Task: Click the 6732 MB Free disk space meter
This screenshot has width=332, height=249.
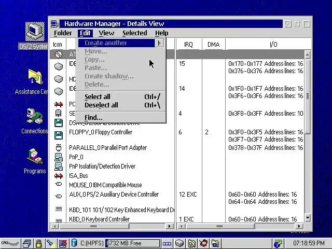Action: click(x=133, y=243)
